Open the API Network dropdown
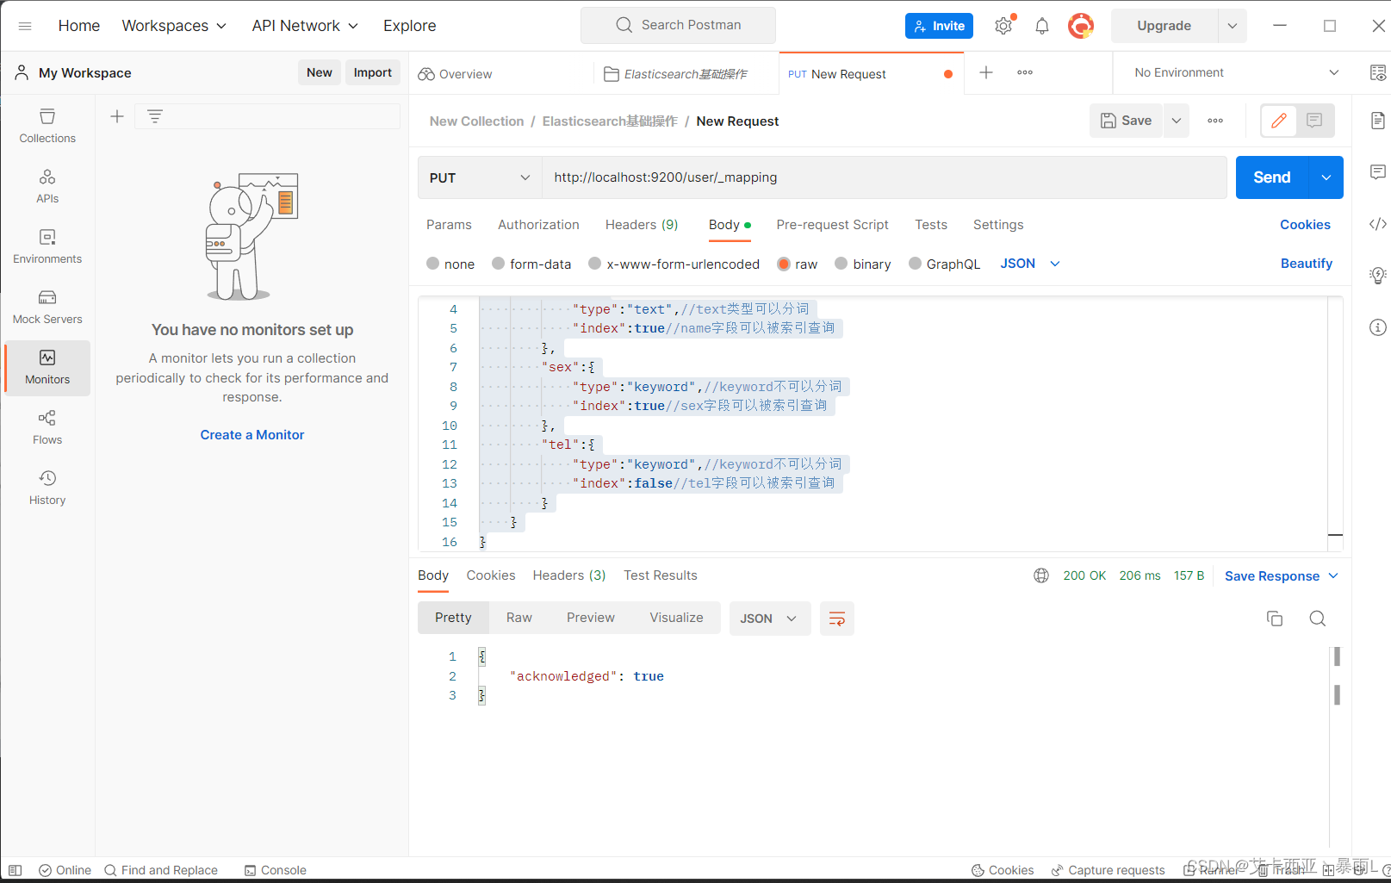The height and width of the screenshot is (883, 1391). tap(305, 26)
